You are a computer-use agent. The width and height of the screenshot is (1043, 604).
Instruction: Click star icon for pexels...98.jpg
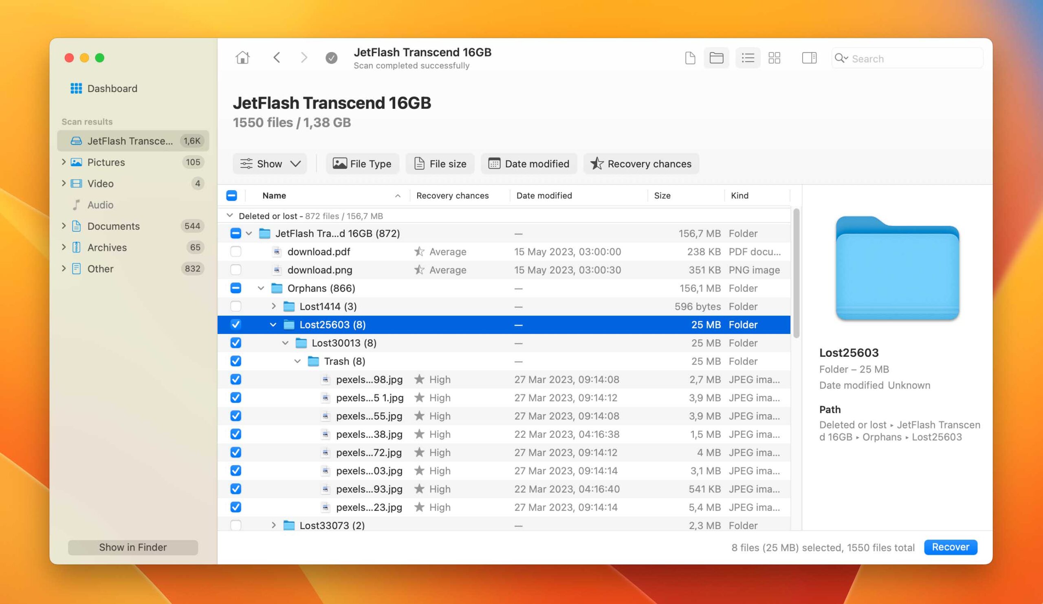[x=419, y=379]
